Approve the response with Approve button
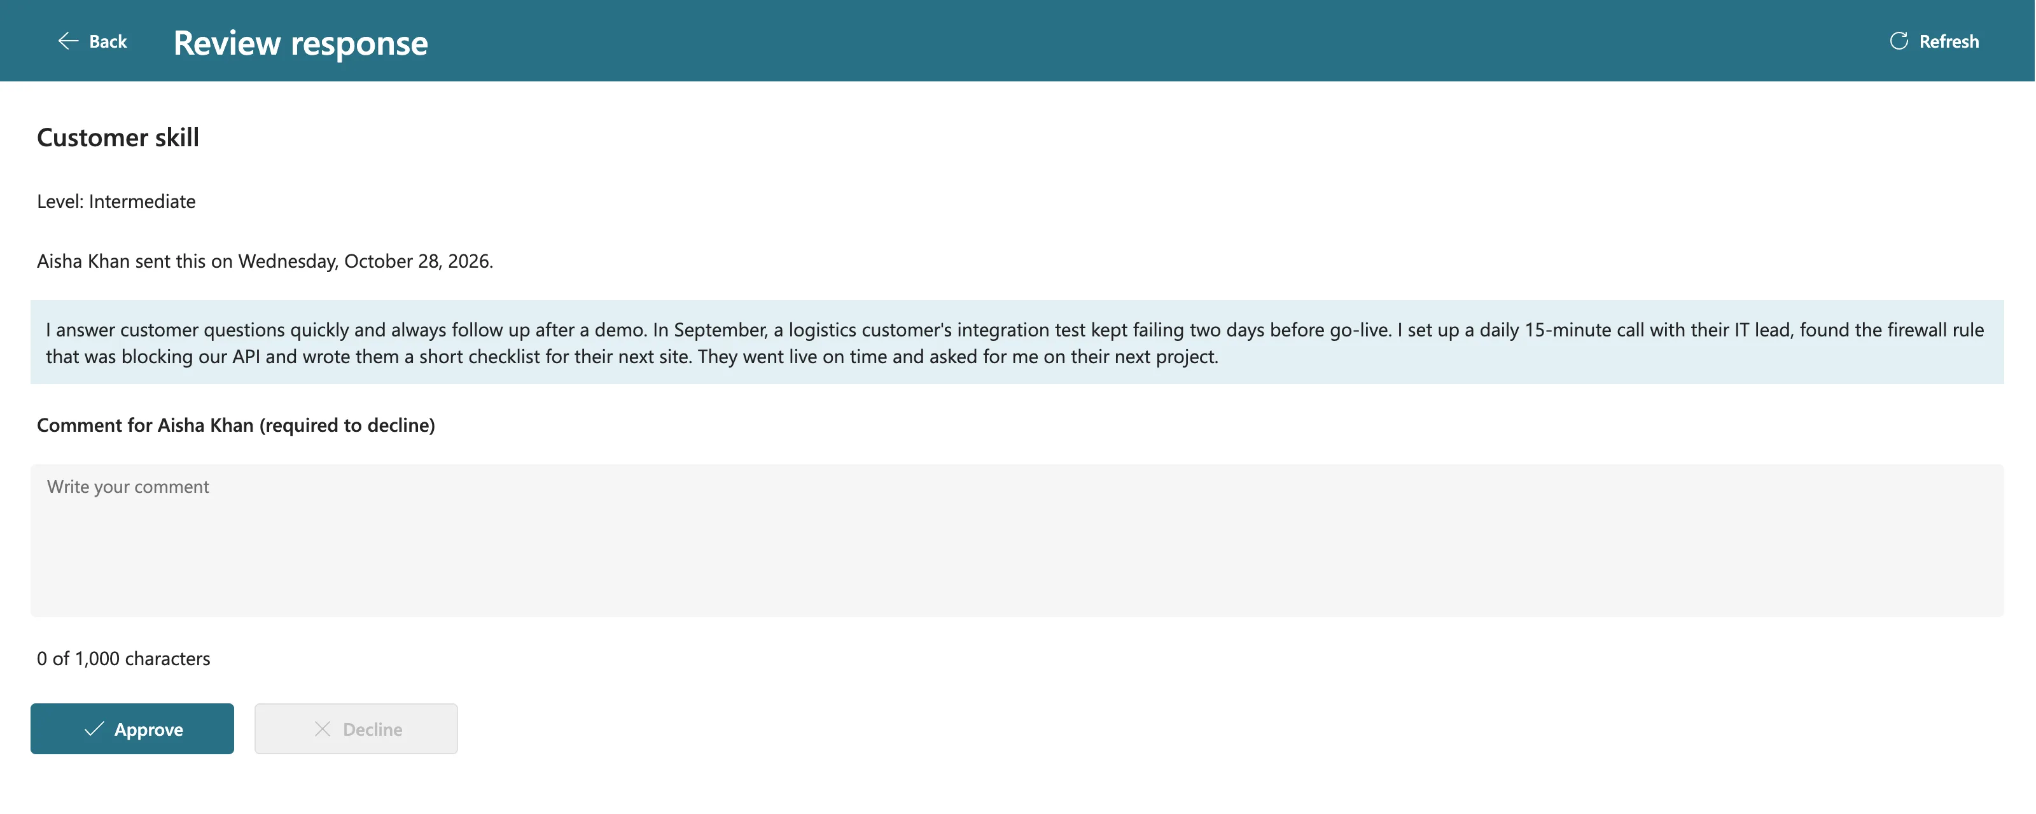 pyautogui.click(x=132, y=729)
